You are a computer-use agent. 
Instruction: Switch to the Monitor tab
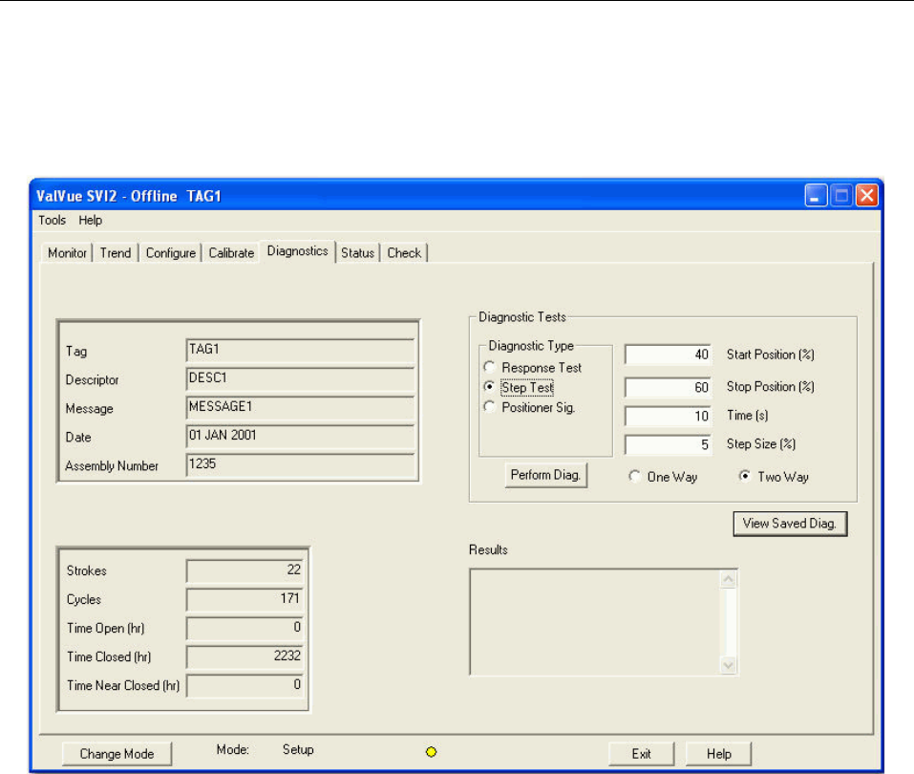point(67,253)
